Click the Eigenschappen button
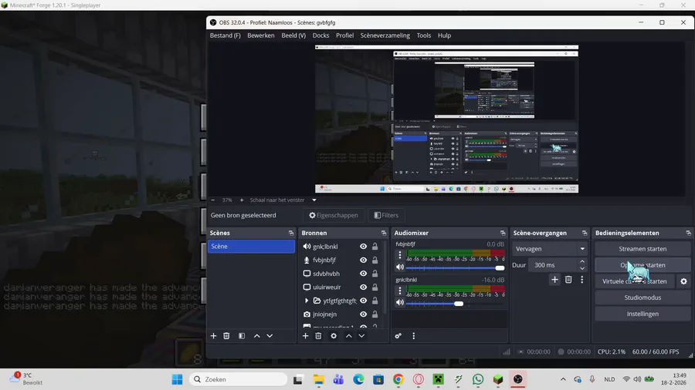This screenshot has height=390, width=695. [334, 215]
